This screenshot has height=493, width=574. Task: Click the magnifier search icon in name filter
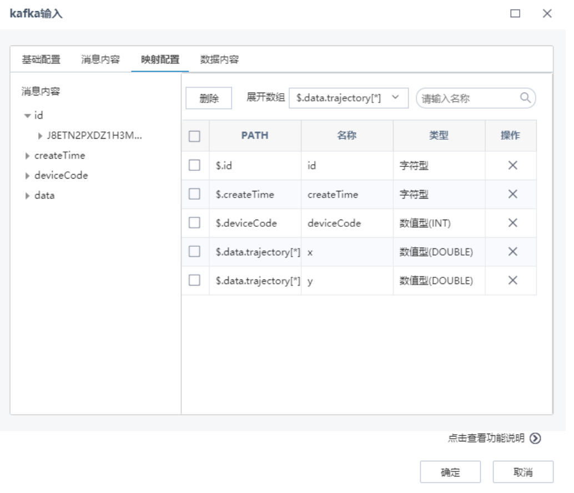(x=526, y=98)
